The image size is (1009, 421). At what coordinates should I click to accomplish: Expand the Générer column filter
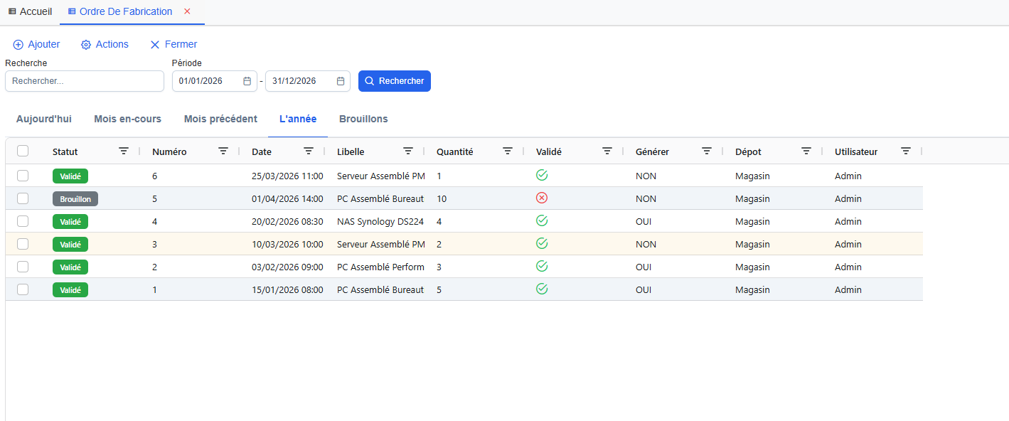[707, 151]
